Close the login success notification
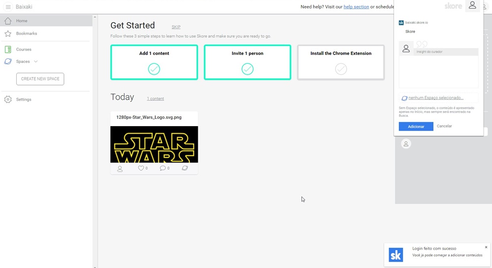 (486, 247)
